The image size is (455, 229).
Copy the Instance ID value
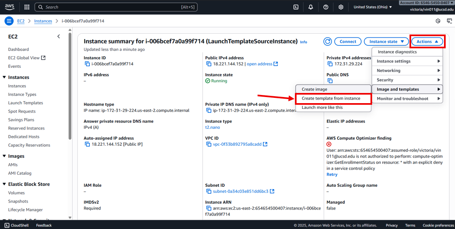pos(87,64)
